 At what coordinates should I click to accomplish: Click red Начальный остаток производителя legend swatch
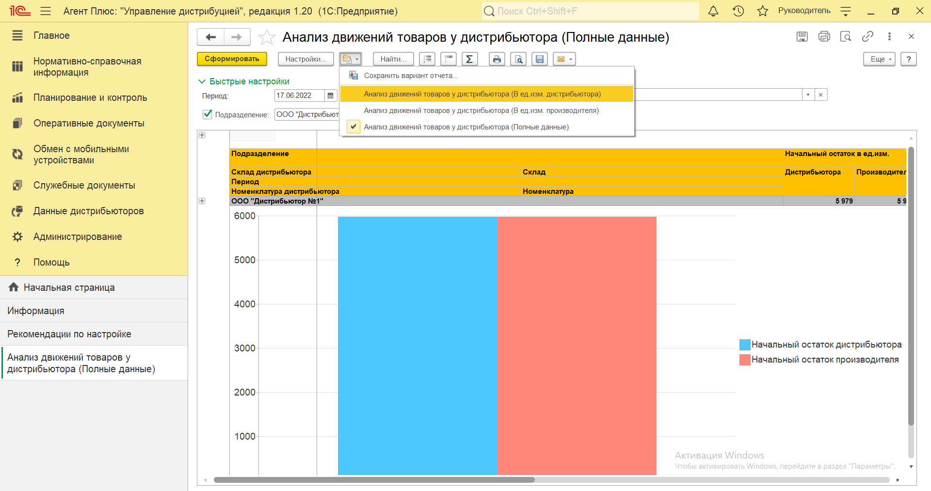point(745,360)
